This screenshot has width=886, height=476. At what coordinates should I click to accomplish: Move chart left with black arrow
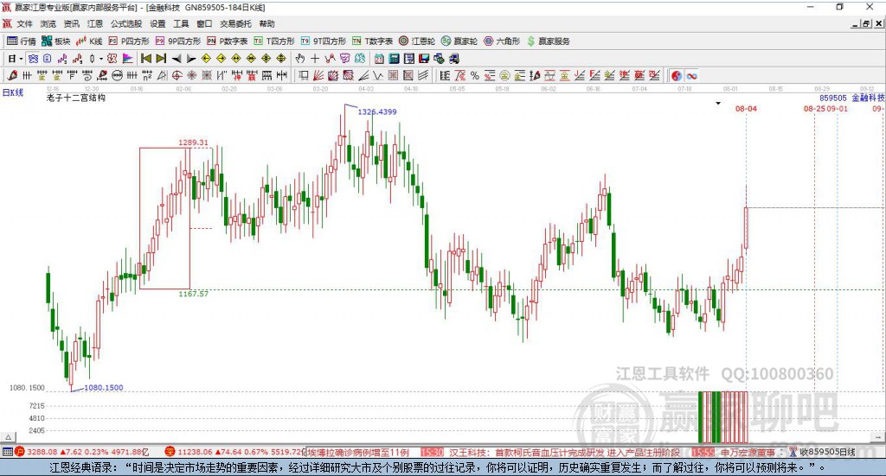coord(177,59)
